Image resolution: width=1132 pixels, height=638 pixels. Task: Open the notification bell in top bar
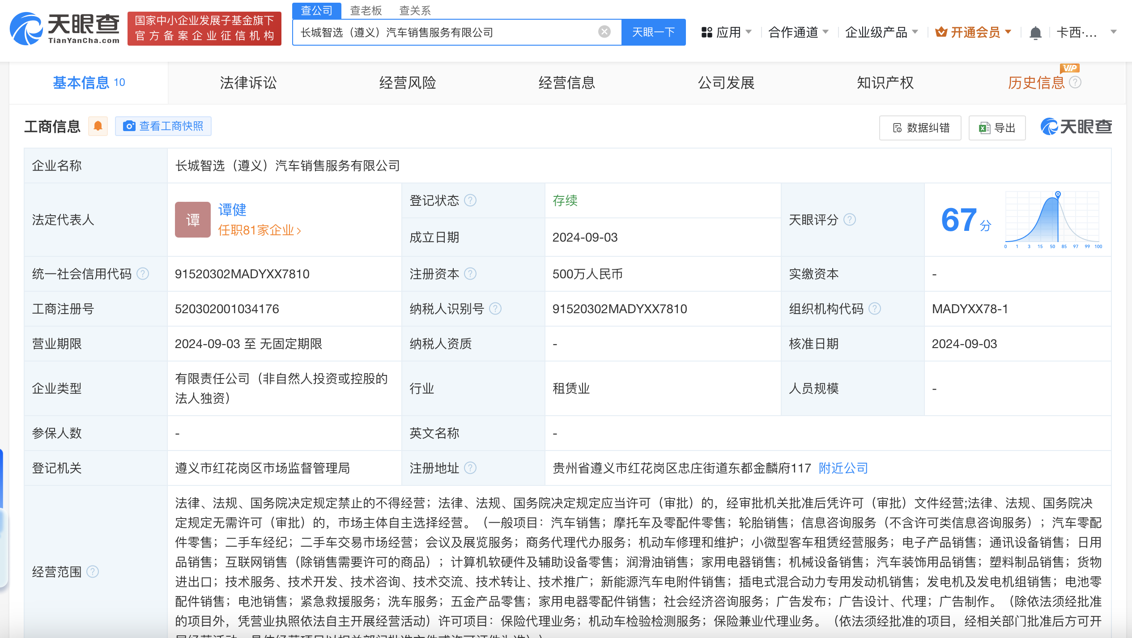pos(1035,31)
